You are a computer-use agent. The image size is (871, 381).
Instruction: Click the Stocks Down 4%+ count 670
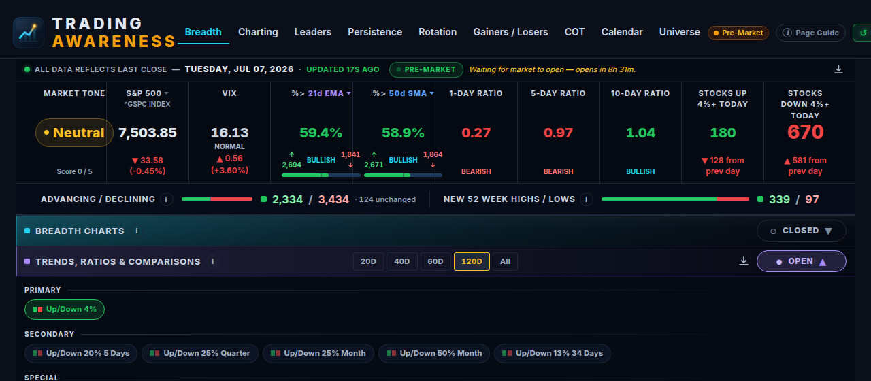806,132
